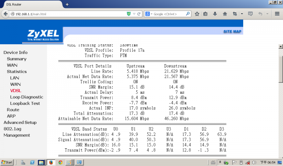Open Route page

(13, 110)
